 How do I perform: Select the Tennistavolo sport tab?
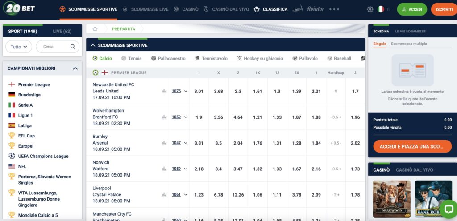click(211, 58)
